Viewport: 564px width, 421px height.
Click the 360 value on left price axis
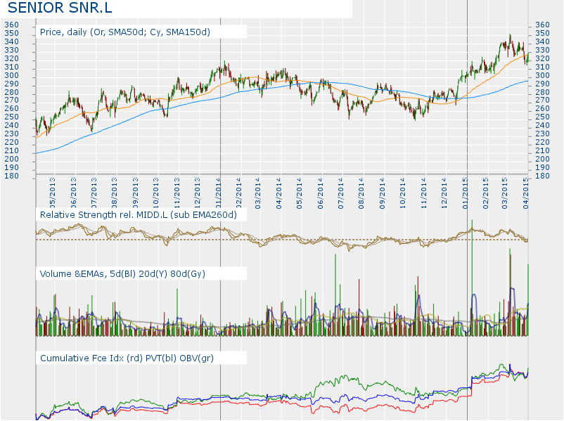11,25
